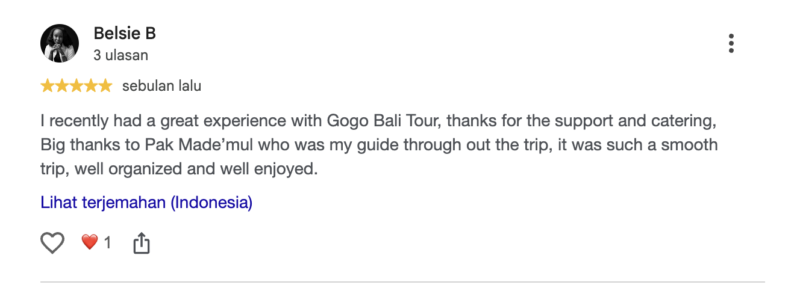Image resolution: width=794 pixels, height=285 pixels.
Task: Open Belsie B's profile picture
Action: click(60, 43)
